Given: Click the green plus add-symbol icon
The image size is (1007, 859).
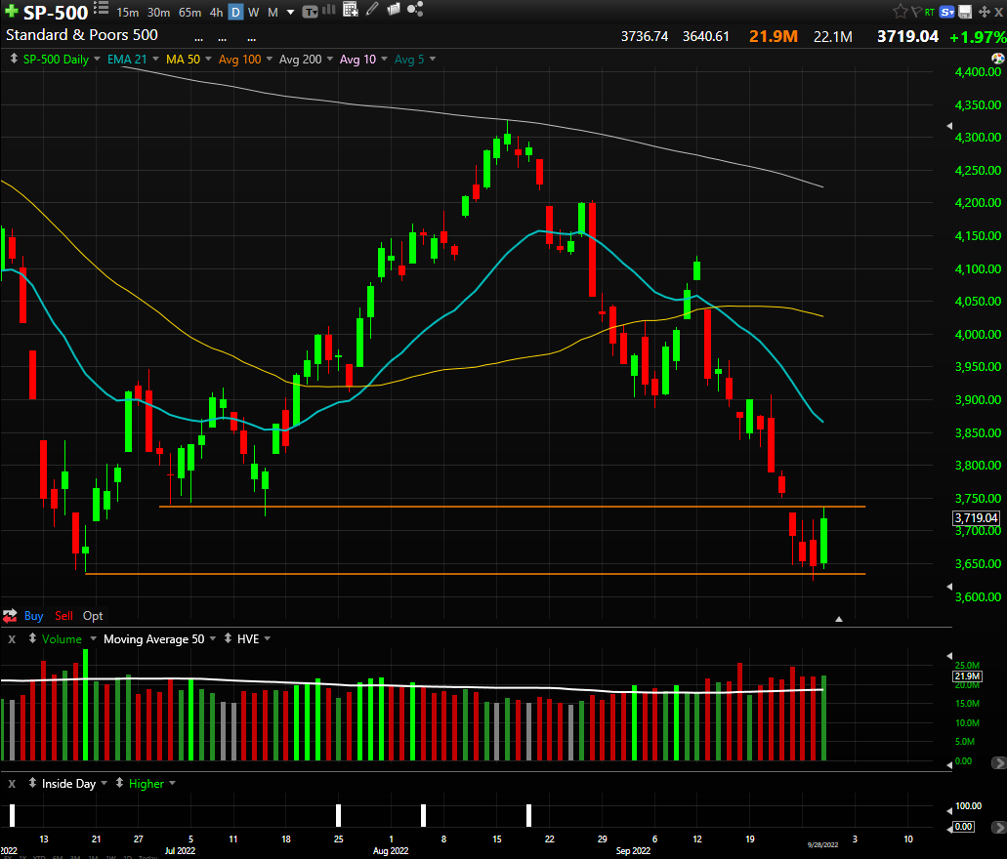Looking at the screenshot, I should coord(11,11).
